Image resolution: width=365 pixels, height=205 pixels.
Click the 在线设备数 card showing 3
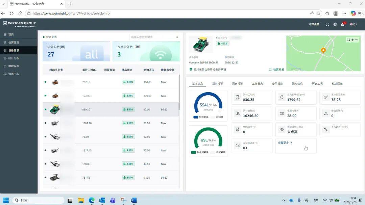click(x=146, y=51)
